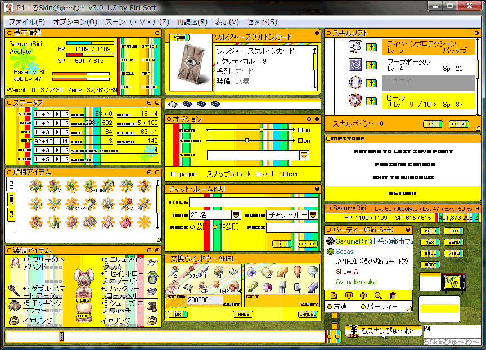Switch to the ETC inventory tab

[x=11, y=214]
